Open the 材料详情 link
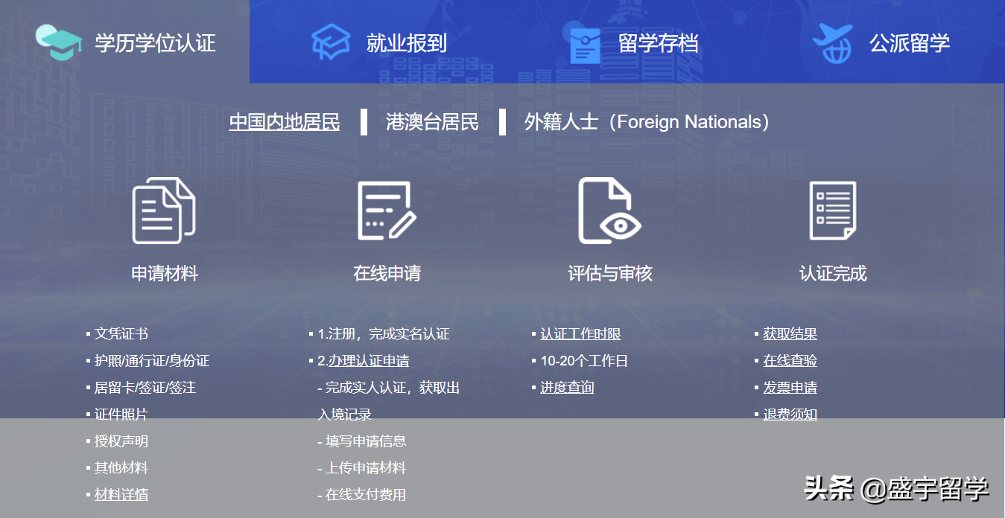Screen dimensions: 1005x518 click(121, 495)
